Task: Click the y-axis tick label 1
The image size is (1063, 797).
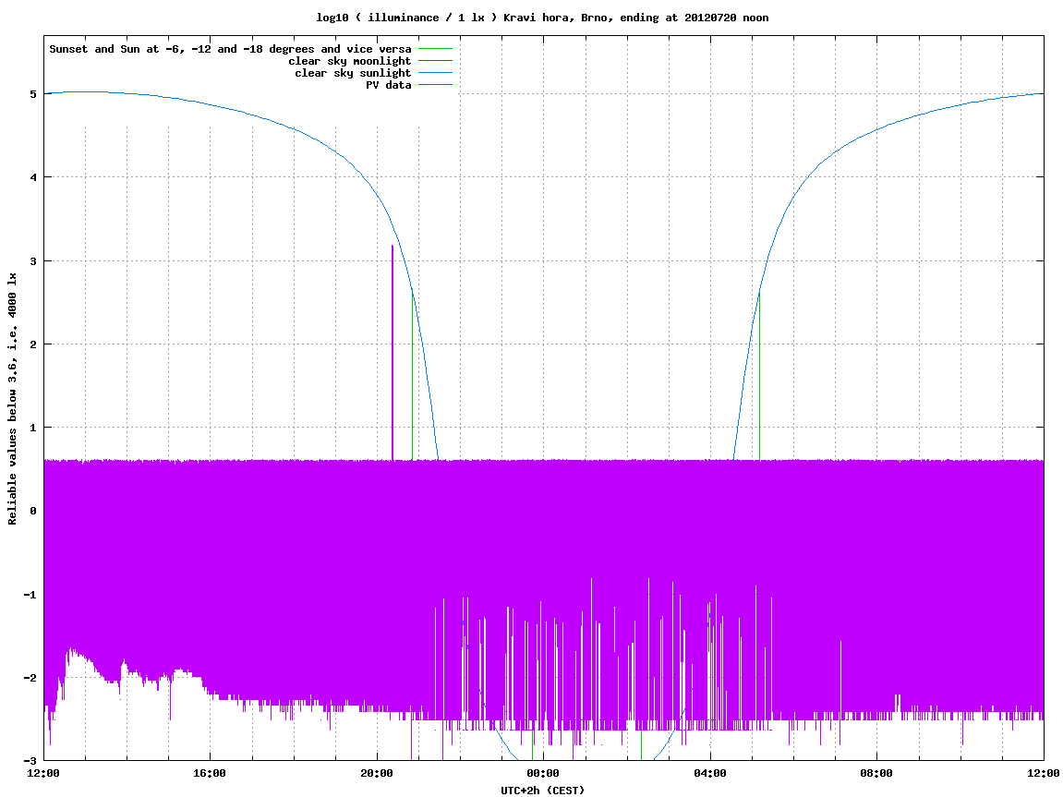Action: pos(32,428)
